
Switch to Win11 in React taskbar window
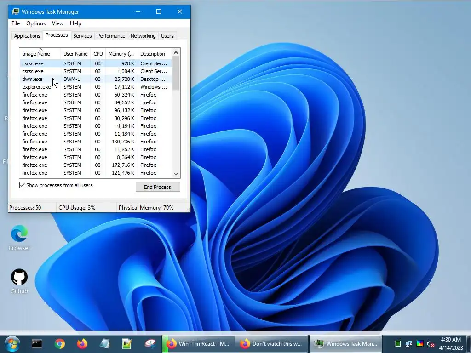click(x=198, y=344)
